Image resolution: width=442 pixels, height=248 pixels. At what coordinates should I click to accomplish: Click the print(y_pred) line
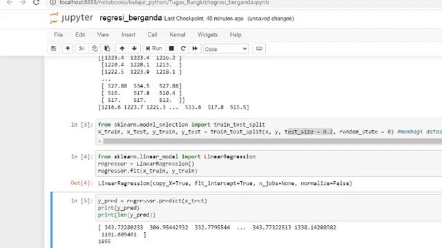point(119,208)
